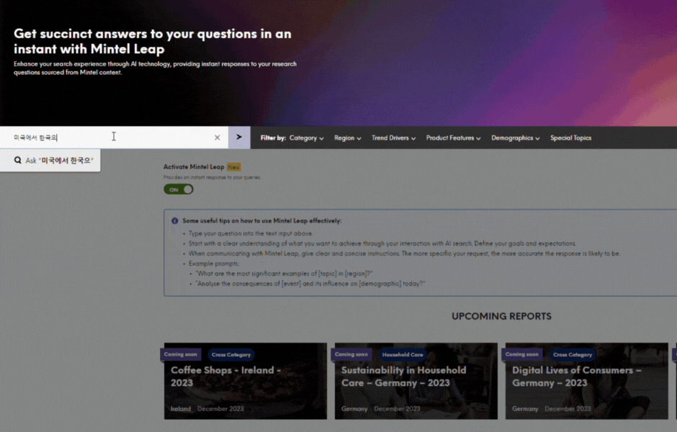This screenshot has width=677, height=432.
Task: Open Digital Lives of Consumers Germany report
Action: point(576,376)
